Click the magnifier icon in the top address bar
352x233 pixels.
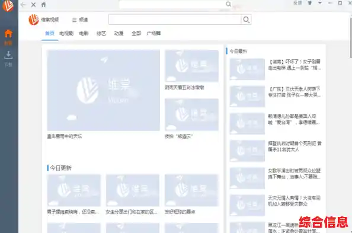pyautogui.click(x=228, y=4)
